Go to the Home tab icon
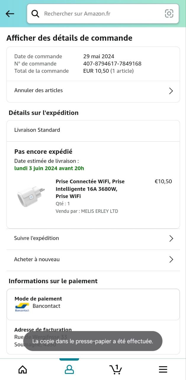 pyautogui.click(x=23, y=369)
